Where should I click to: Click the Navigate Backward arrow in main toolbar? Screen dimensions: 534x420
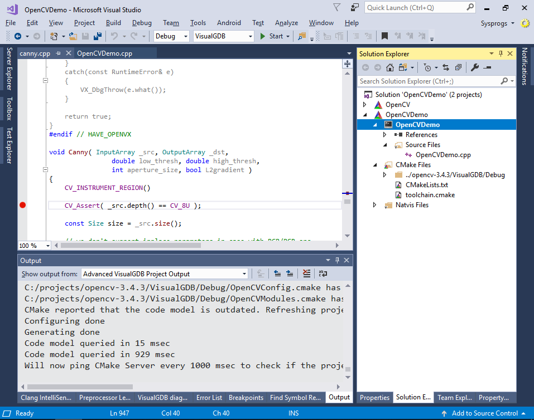coord(18,36)
